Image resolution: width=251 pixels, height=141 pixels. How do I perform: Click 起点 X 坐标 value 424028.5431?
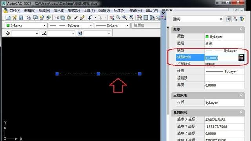click(x=224, y=119)
